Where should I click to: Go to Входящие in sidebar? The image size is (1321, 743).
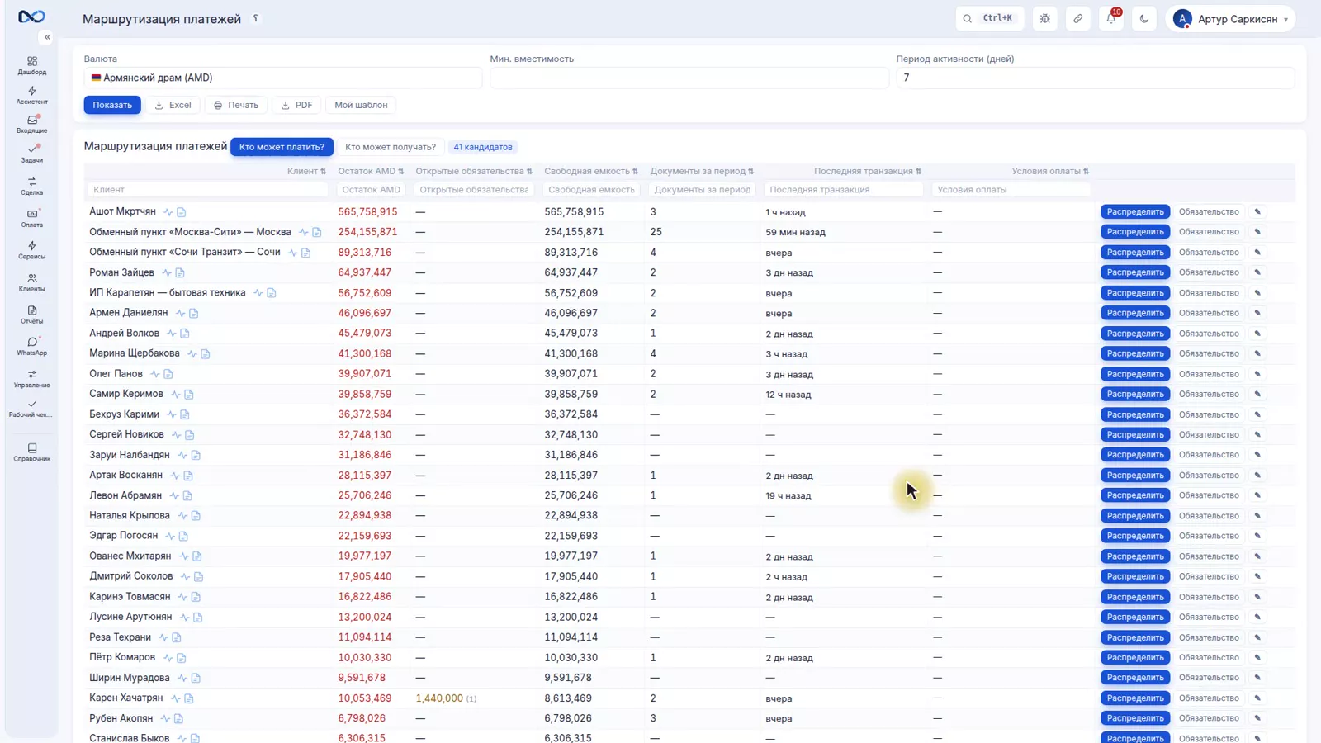31,124
